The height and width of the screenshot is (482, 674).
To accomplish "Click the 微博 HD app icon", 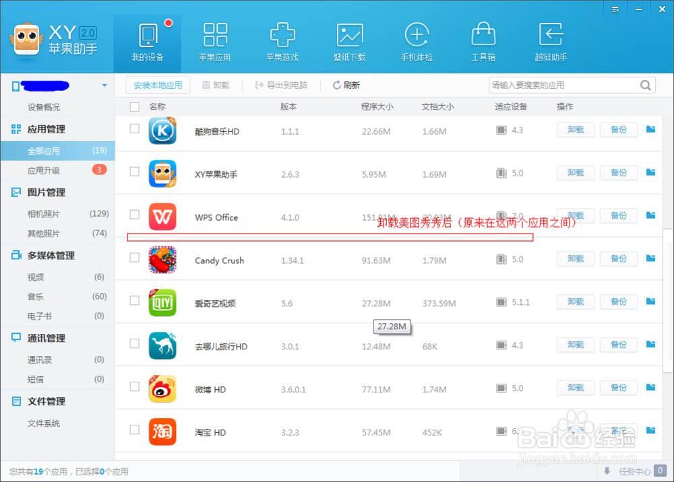I will 162,388.
